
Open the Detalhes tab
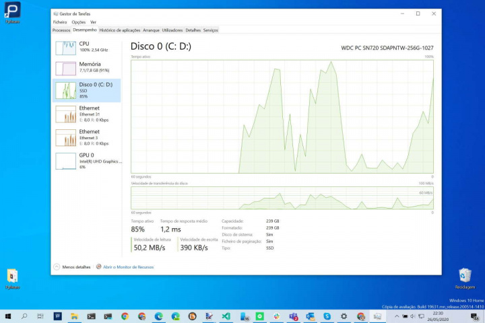(x=193, y=30)
